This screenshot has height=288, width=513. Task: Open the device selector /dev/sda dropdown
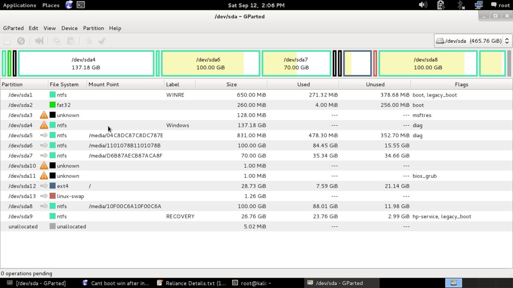pos(473,41)
